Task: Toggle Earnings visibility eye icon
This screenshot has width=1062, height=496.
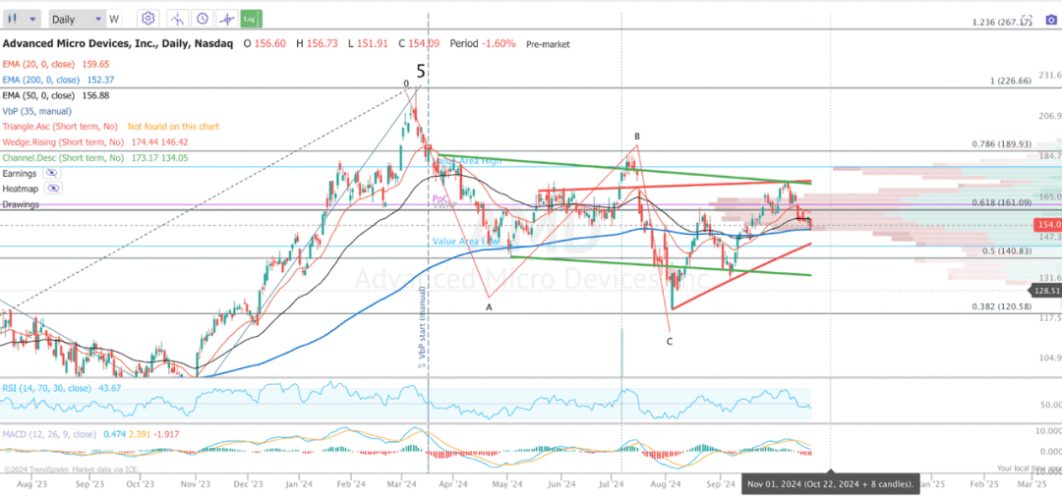Action: (52, 173)
